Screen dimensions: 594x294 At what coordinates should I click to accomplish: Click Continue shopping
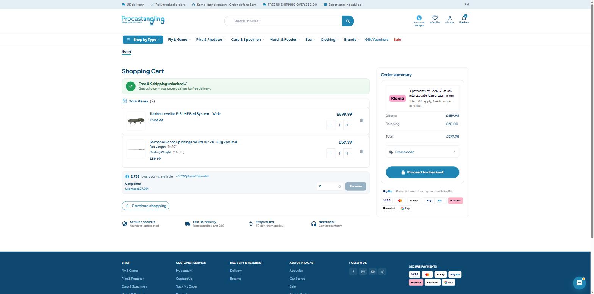(x=145, y=206)
